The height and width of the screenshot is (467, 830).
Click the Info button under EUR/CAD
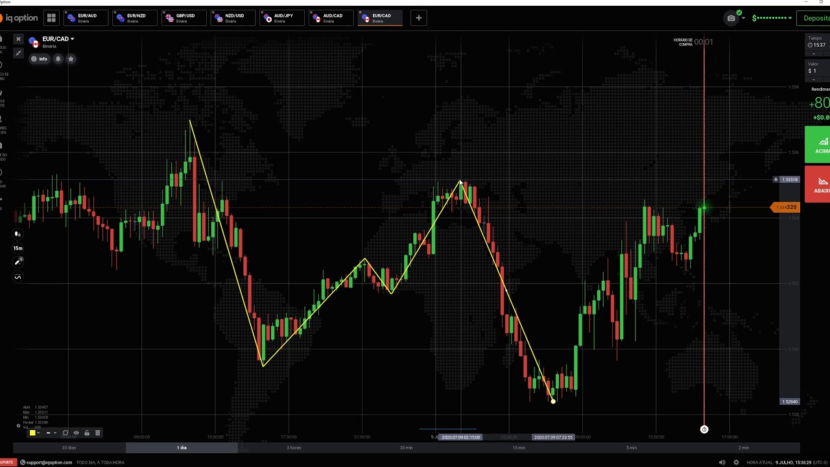point(40,59)
